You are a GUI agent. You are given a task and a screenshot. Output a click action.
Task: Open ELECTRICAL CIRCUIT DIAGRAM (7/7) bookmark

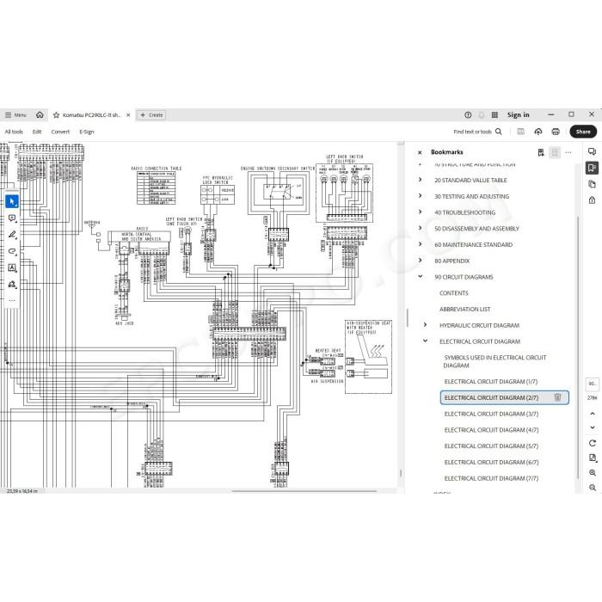click(491, 478)
